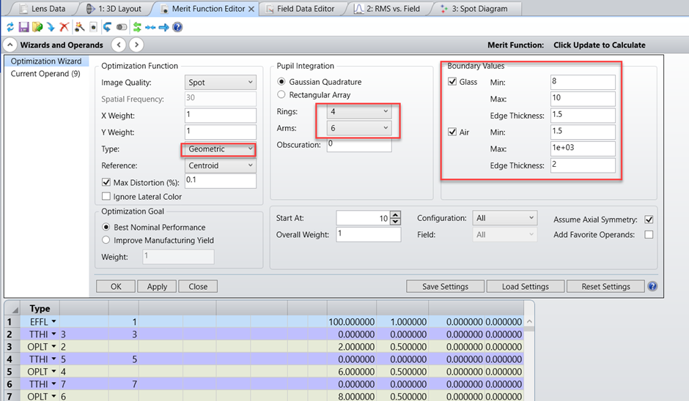Open the Image Quality dropdown
Viewport: 689px width, 401px height.
(x=220, y=83)
